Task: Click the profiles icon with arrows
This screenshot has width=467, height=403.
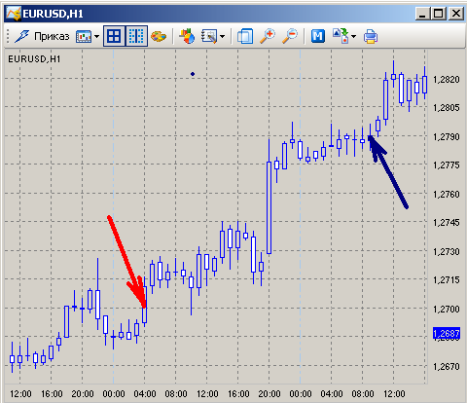Action: [341, 36]
